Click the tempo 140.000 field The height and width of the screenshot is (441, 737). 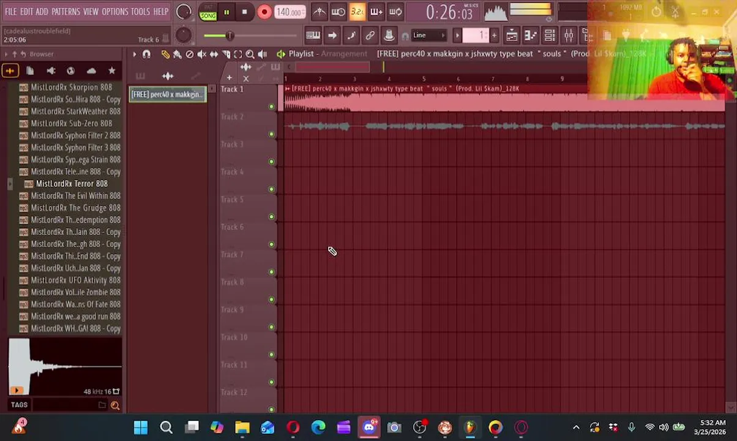(x=290, y=12)
